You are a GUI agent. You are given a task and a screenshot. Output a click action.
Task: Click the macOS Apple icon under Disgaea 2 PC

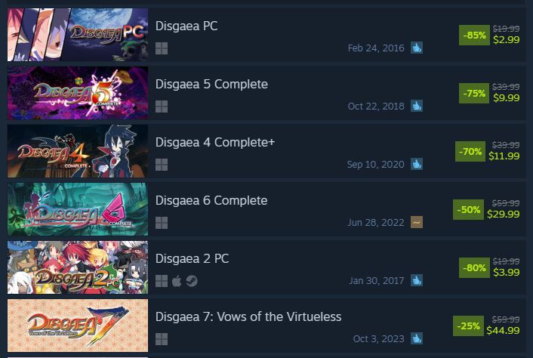(x=177, y=281)
